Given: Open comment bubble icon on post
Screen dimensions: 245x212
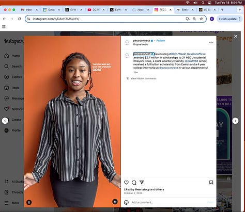Looking at the screenshot, I should click(134, 183).
